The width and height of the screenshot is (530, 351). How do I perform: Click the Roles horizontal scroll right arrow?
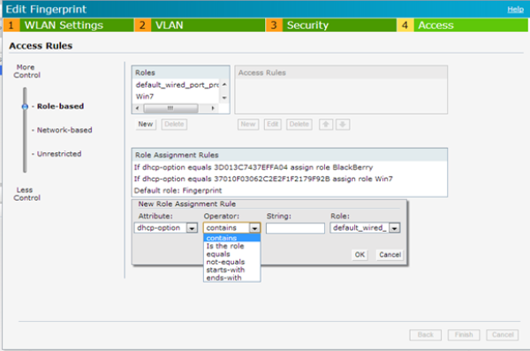click(x=213, y=109)
